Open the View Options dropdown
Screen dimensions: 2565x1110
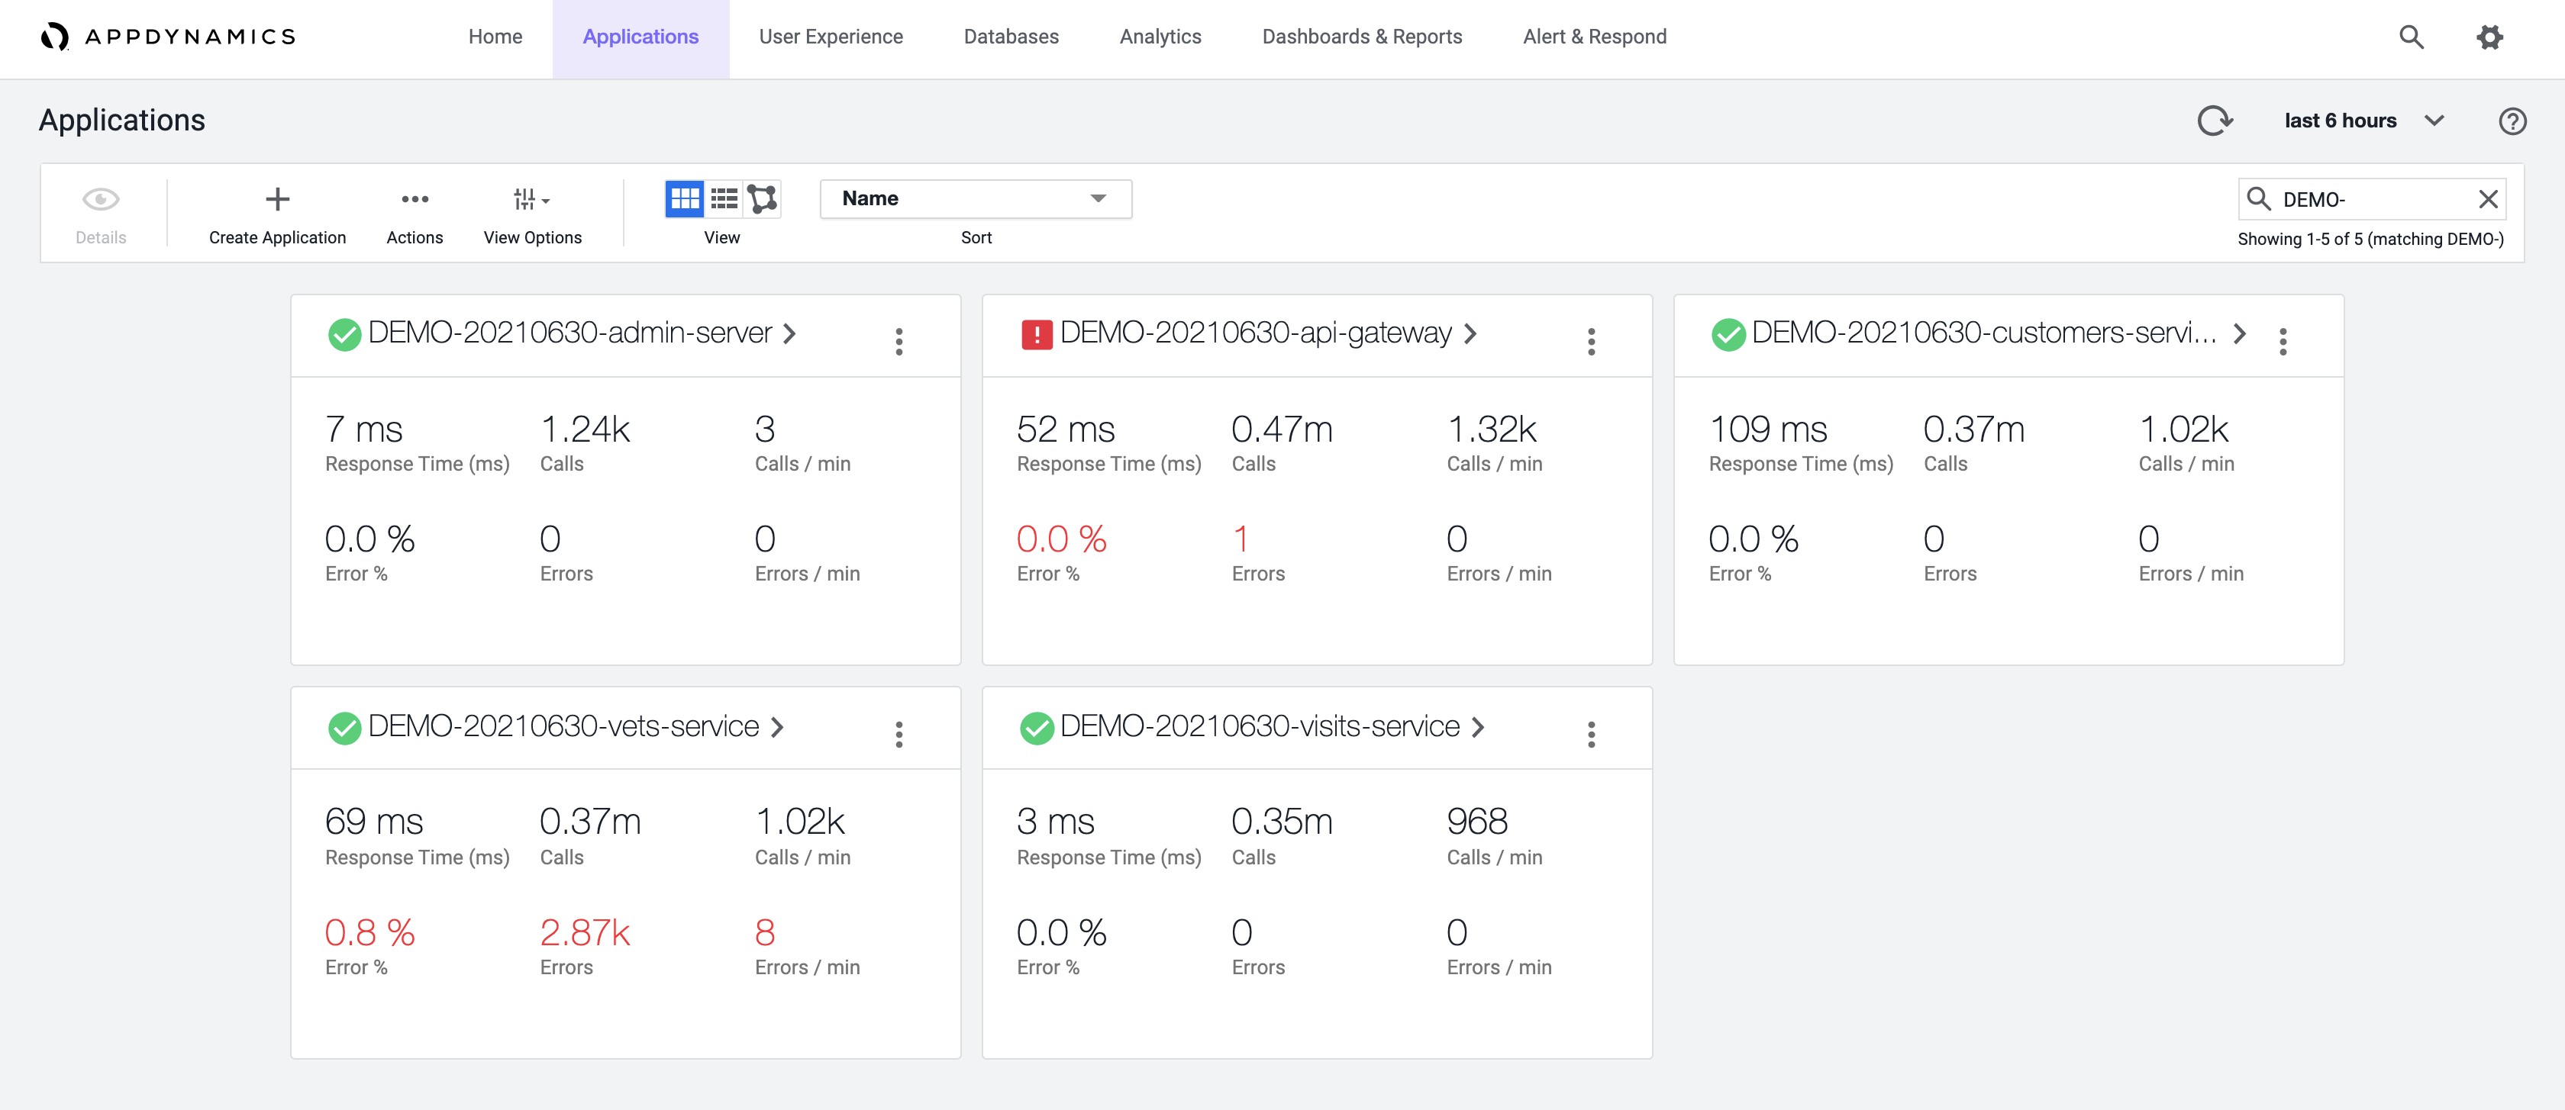click(x=532, y=199)
